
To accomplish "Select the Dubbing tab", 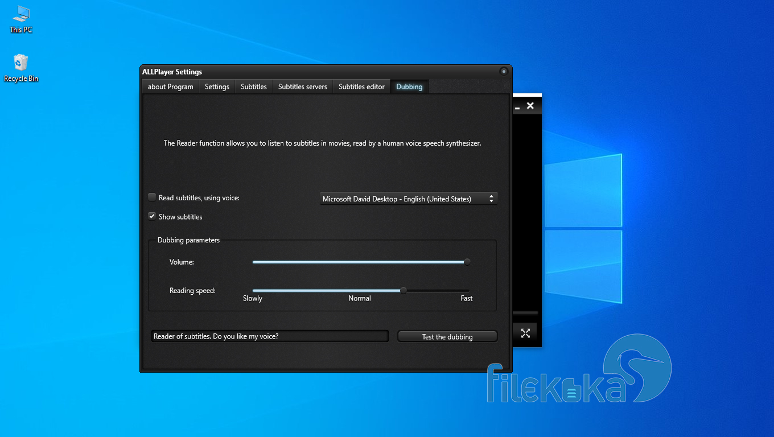I will click(409, 86).
